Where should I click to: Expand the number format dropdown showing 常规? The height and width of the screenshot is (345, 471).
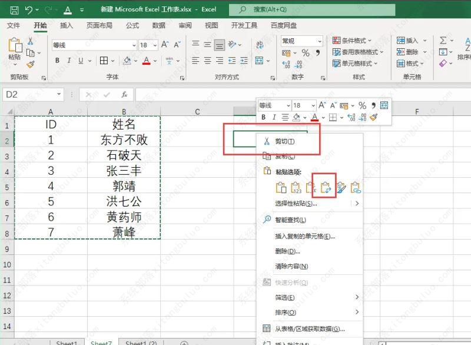(x=320, y=41)
